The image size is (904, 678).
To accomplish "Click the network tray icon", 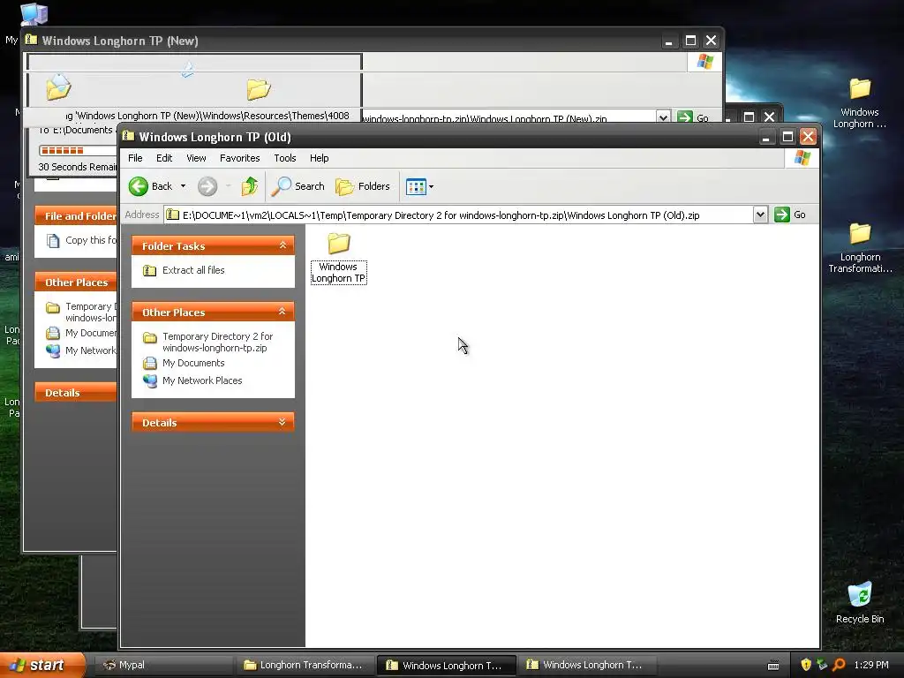I will pyautogui.click(x=822, y=665).
